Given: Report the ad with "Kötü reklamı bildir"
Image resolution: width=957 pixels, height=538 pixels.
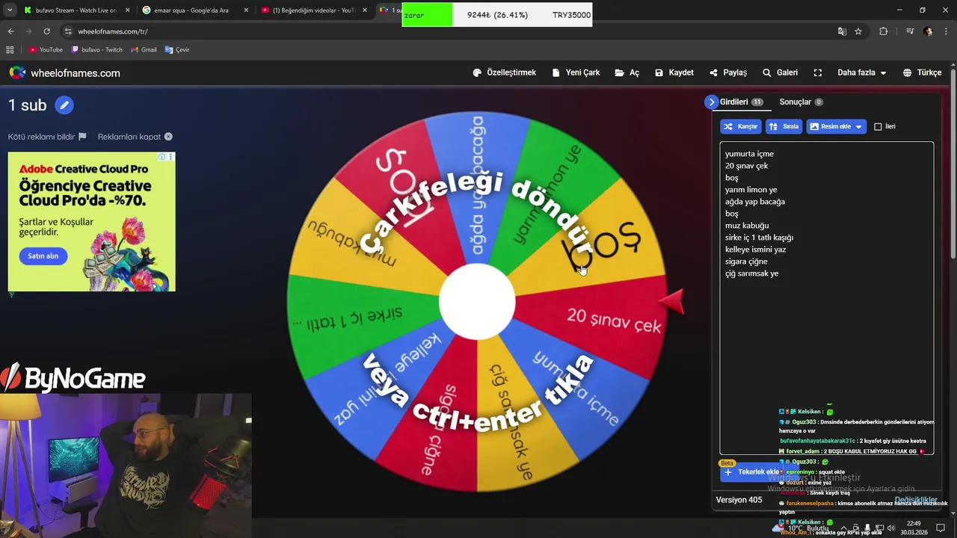Looking at the screenshot, I should pos(47,137).
